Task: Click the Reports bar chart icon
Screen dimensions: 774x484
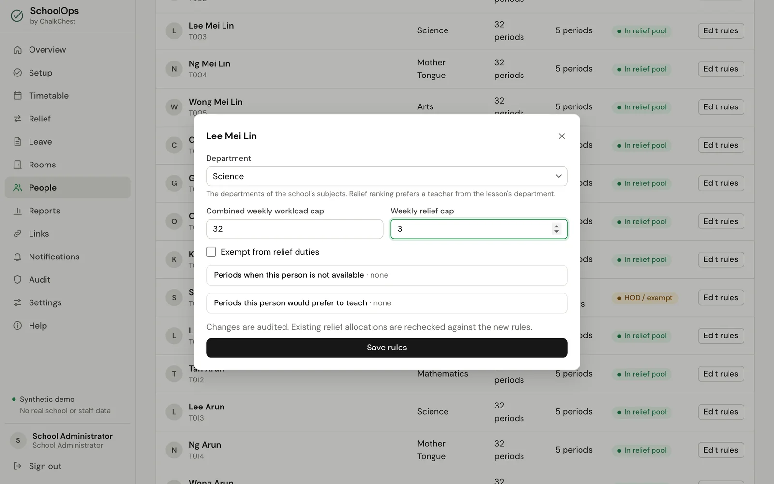Action: (x=17, y=211)
